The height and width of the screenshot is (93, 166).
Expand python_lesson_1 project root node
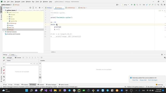pyautogui.click(x=4, y=10)
